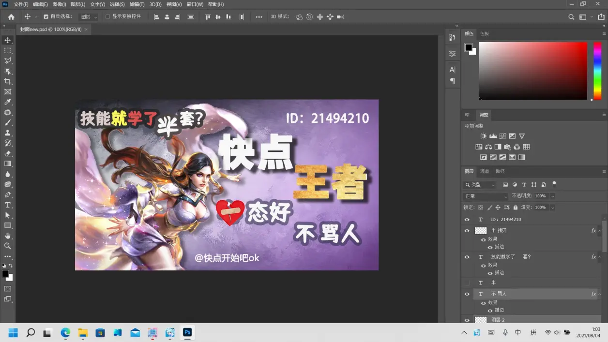Select the Rectangular Marquee tool
608x342 pixels.
(8, 50)
